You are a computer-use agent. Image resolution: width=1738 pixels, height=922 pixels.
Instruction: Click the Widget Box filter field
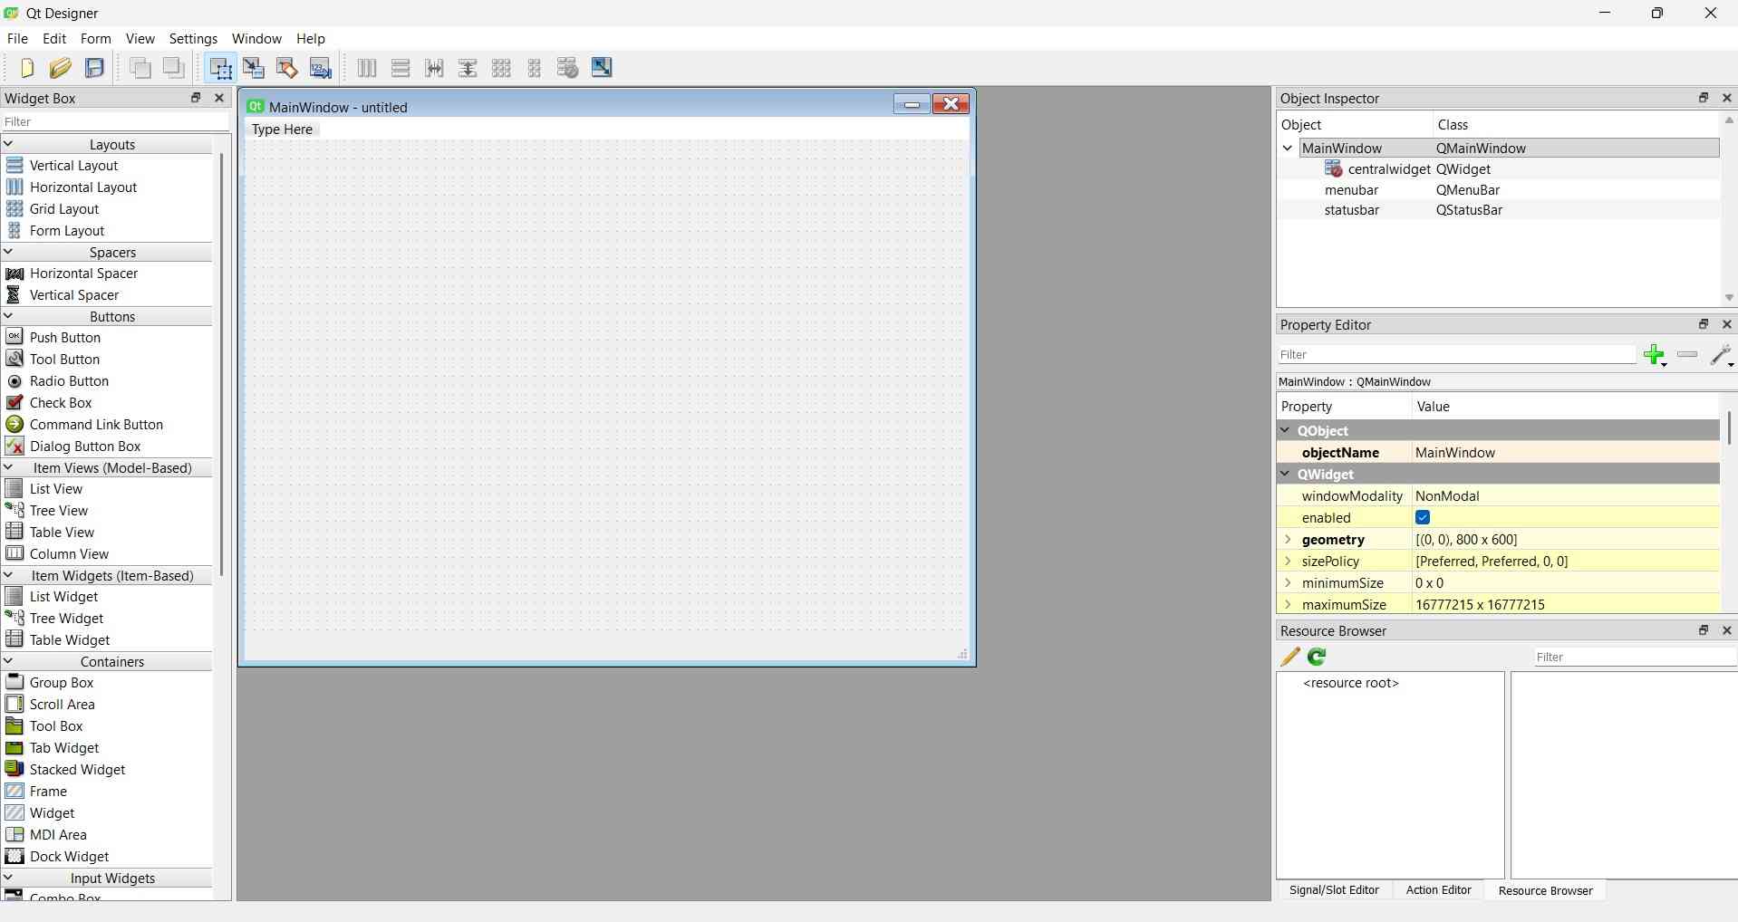[x=116, y=122]
